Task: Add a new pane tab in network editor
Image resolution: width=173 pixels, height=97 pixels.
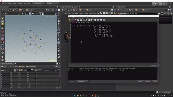Action: pos(79,7)
